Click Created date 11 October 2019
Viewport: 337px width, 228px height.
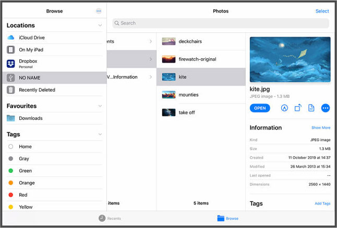click(x=309, y=158)
